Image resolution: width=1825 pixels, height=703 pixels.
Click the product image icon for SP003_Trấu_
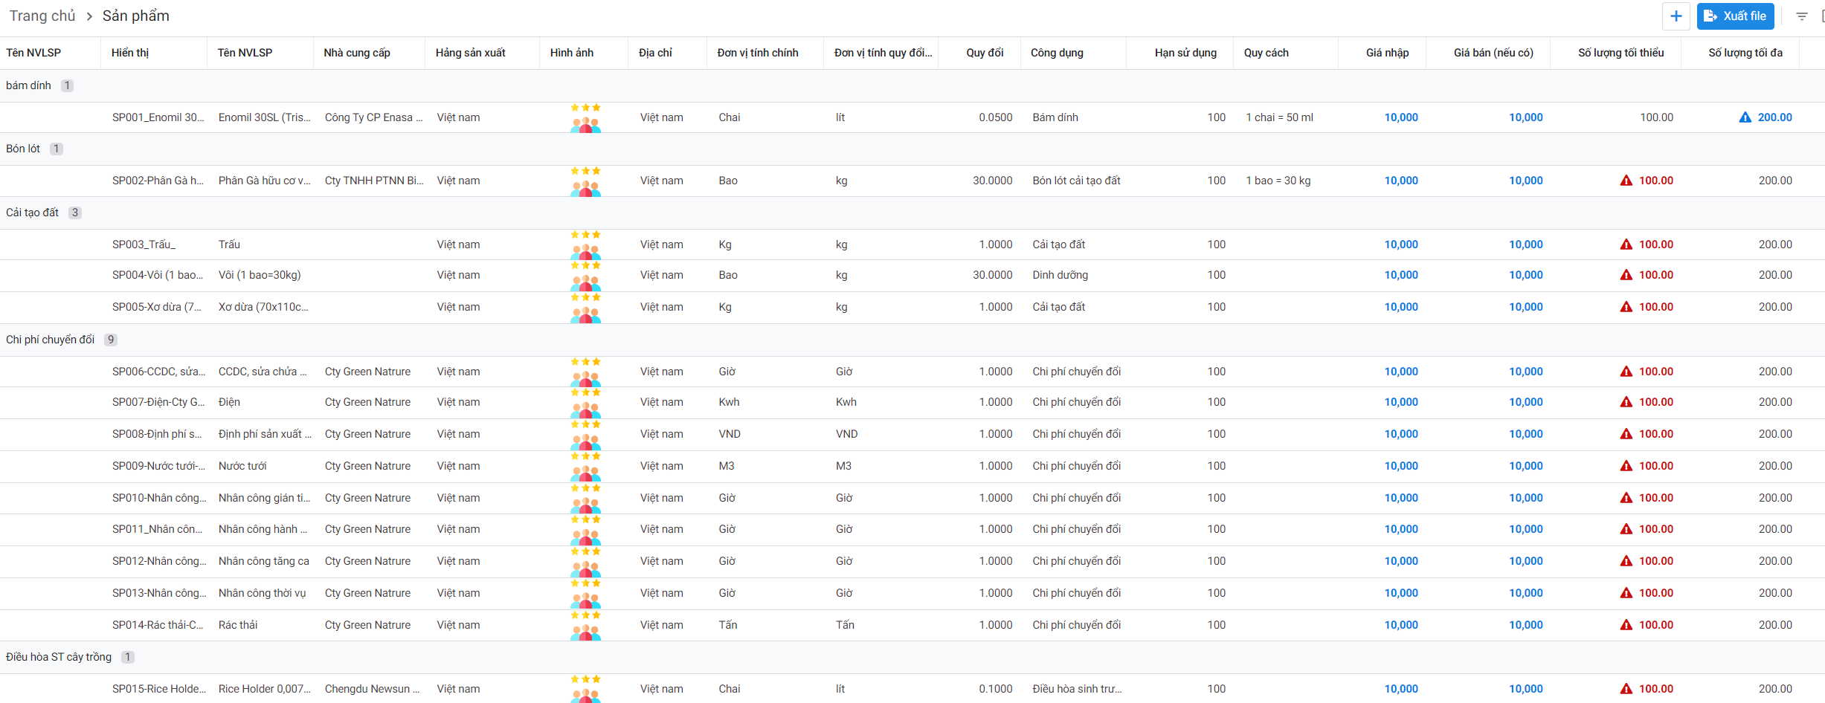pos(585,245)
